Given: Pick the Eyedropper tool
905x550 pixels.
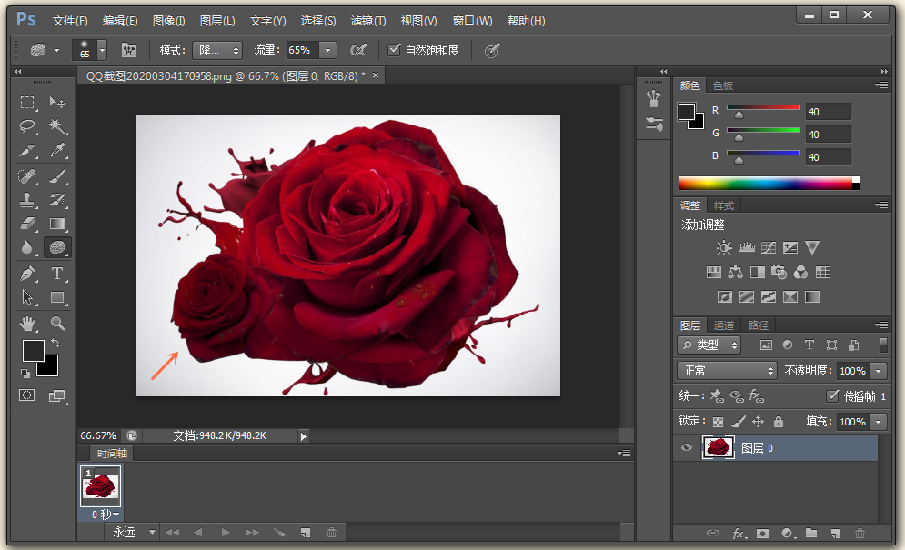Looking at the screenshot, I should (57, 150).
